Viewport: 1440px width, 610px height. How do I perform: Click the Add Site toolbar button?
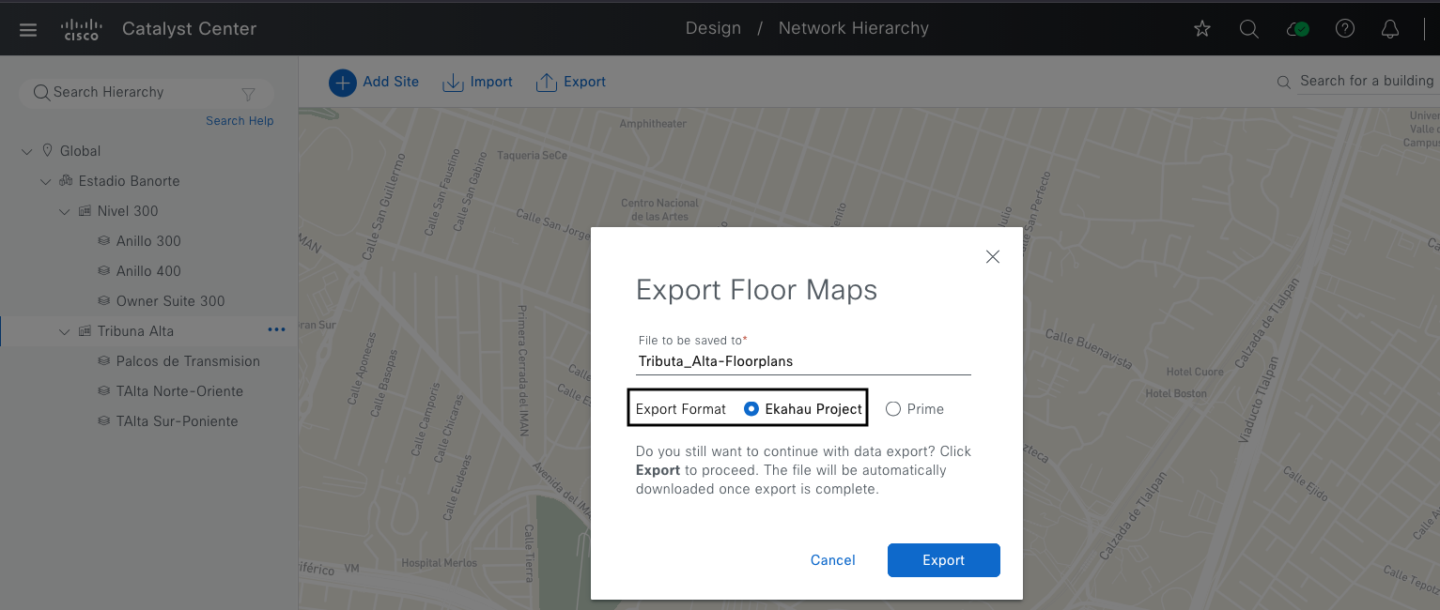click(374, 82)
